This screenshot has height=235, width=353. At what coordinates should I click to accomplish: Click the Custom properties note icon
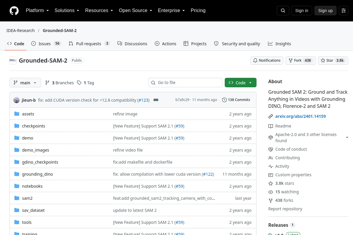pyautogui.click(x=271, y=175)
